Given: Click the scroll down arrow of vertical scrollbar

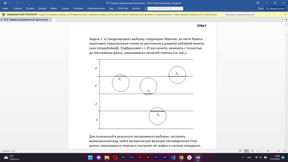Looking at the screenshot, I should tap(286, 147).
